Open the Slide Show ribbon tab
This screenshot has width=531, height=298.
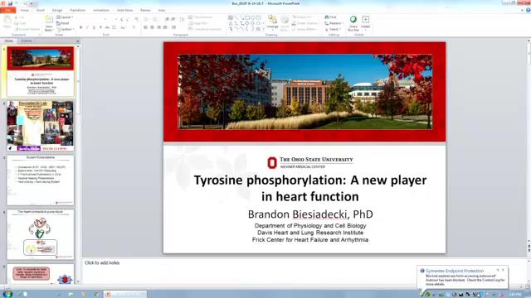[124, 10]
